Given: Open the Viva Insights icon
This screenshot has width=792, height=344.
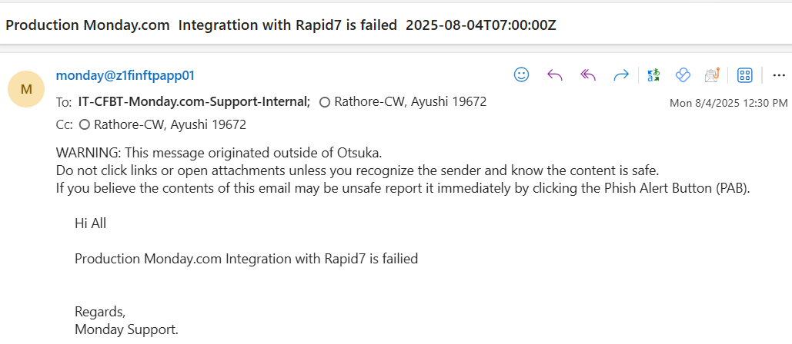Looking at the screenshot, I should (x=682, y=74).
